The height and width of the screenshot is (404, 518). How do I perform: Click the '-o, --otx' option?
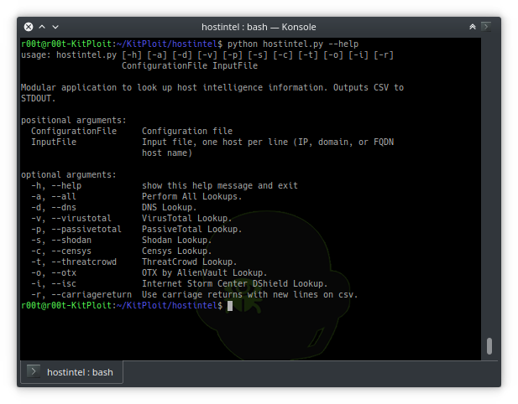[x=54, y=272]
